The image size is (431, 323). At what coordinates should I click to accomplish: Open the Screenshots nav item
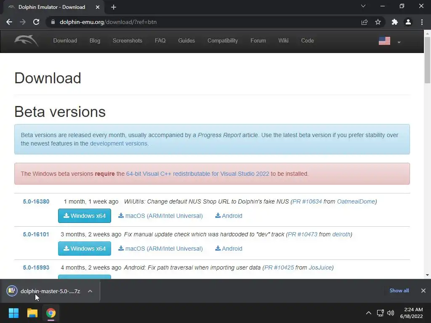click(x=128, y=41)
